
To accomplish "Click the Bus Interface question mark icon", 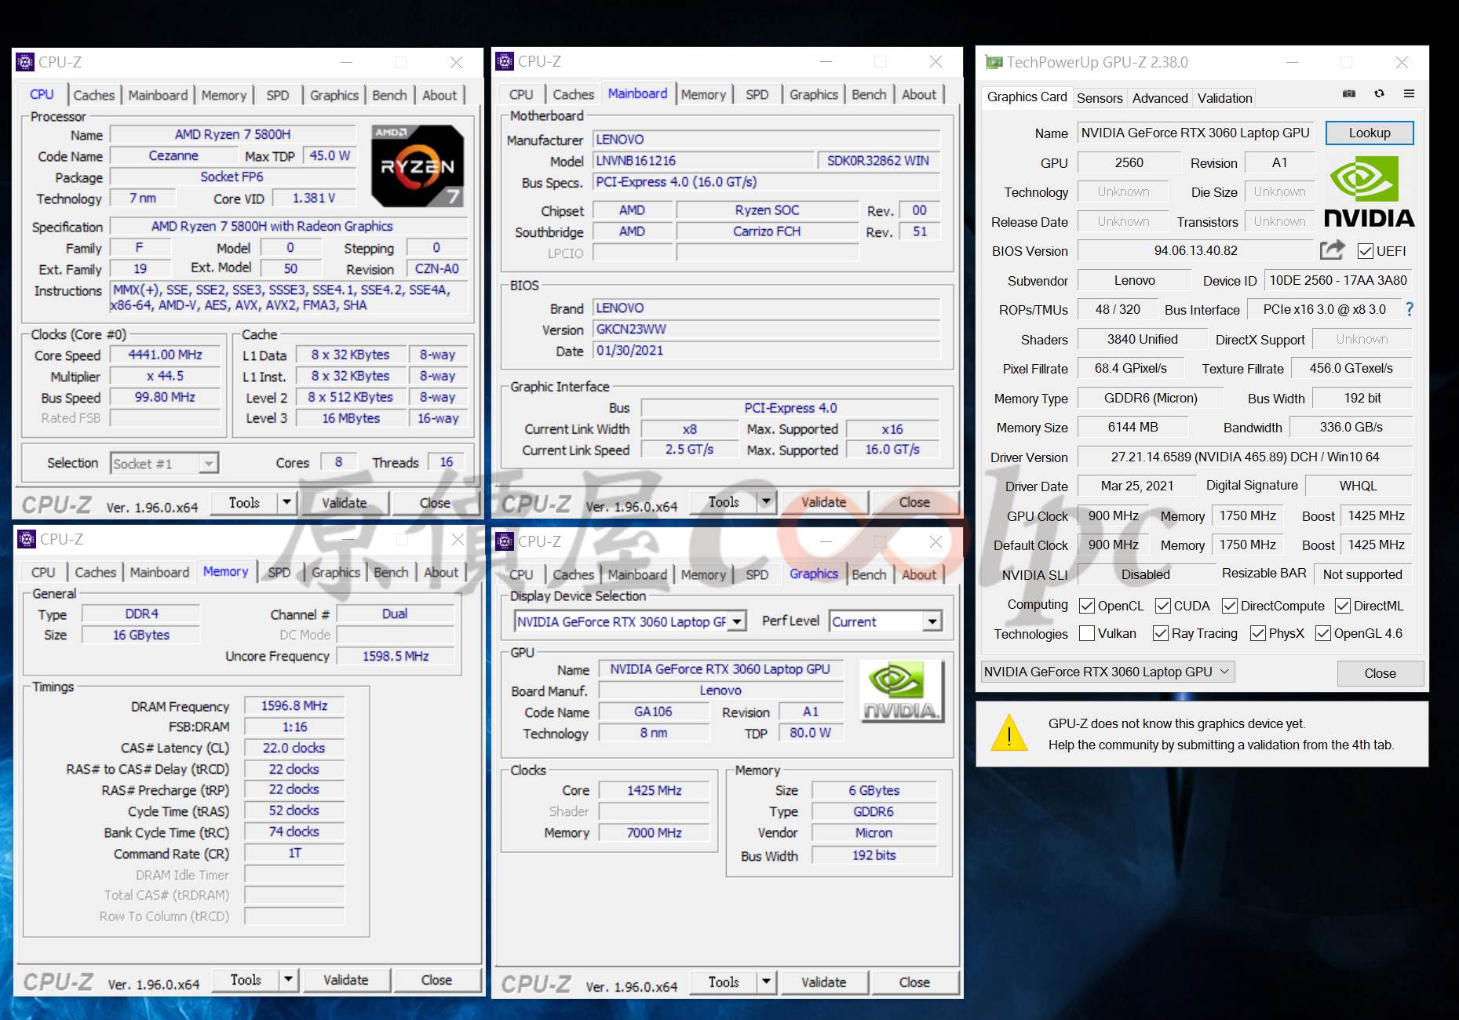I will point(1410,309).
